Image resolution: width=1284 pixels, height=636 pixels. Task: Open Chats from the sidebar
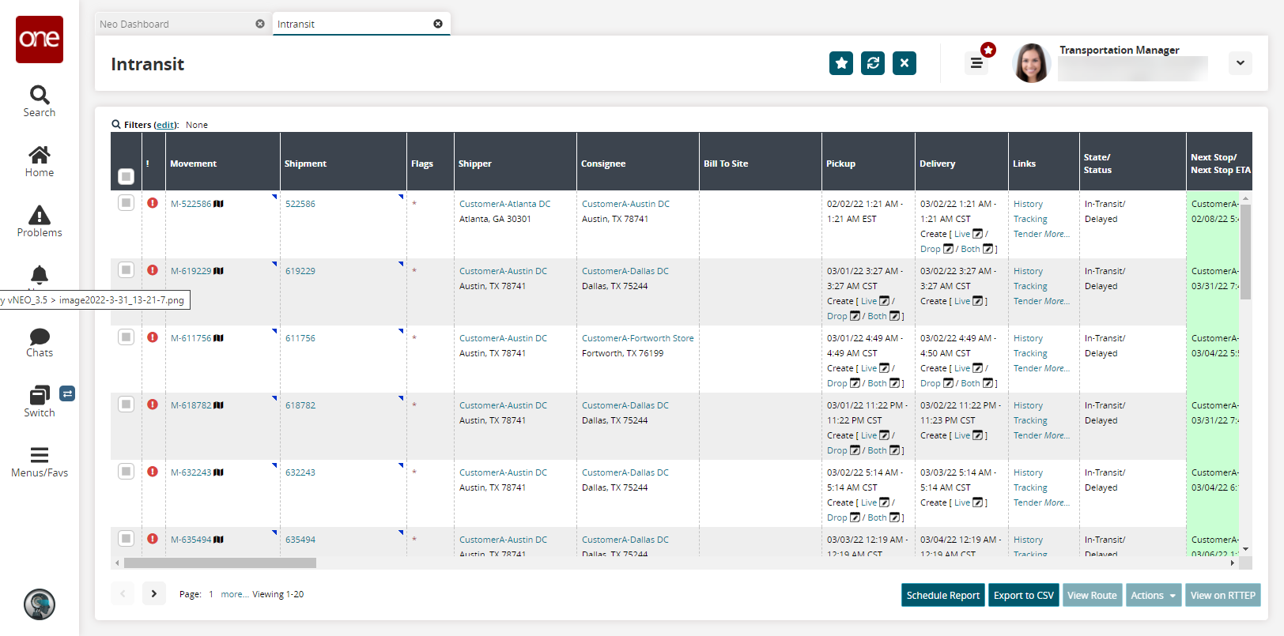39,337
